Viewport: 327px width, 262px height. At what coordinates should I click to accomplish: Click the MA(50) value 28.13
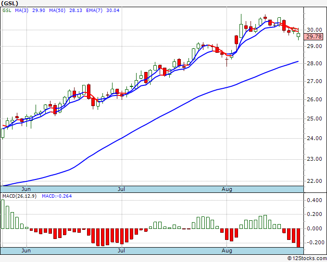click(75, 10)
